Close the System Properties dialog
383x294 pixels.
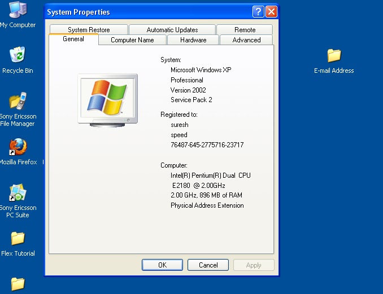point(271,11)
